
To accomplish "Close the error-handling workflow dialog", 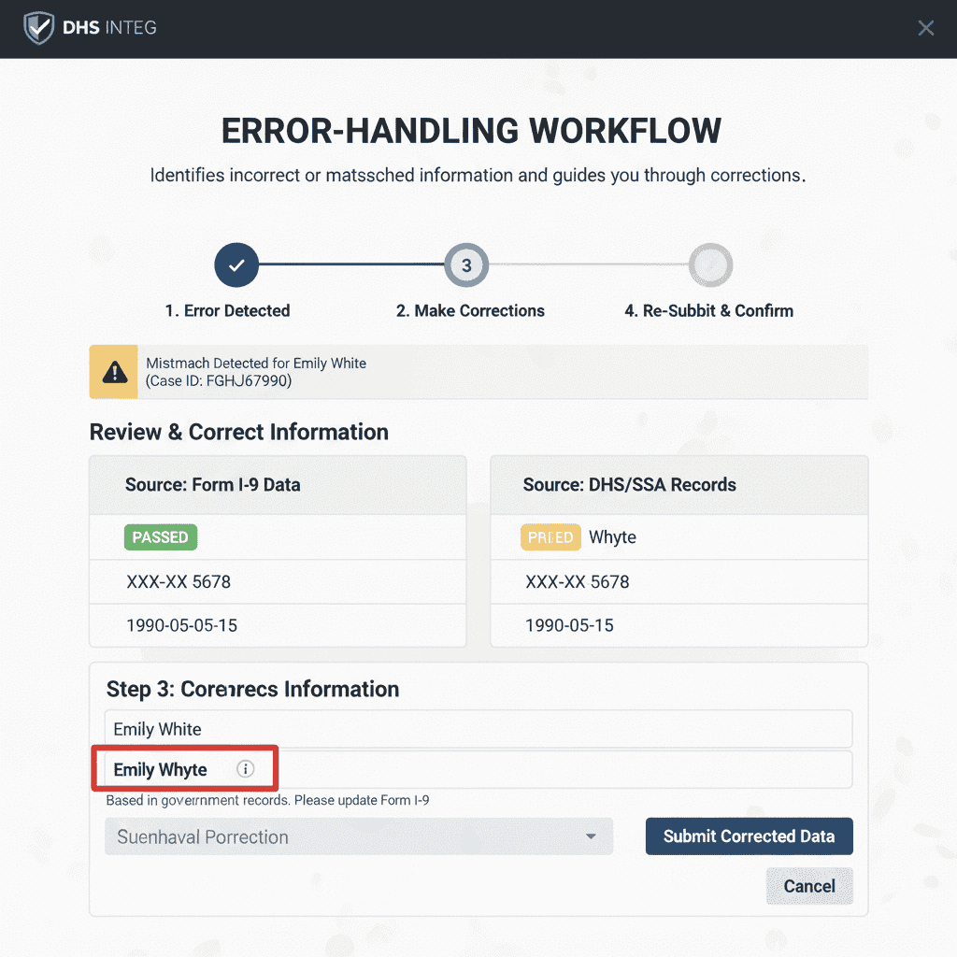I will click(x=925, y=28).
